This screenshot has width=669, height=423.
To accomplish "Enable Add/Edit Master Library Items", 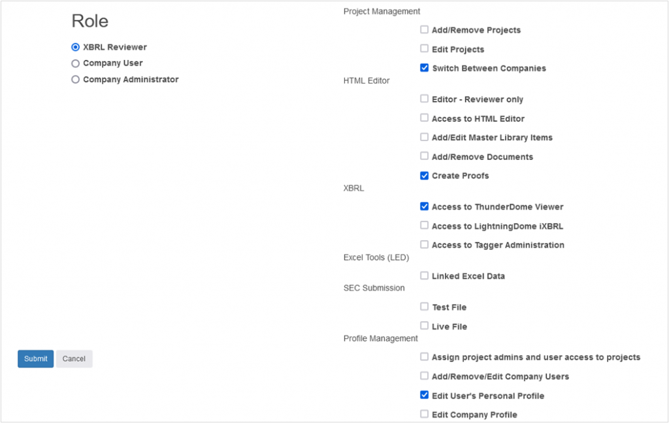I will click(x=425, y=137).
